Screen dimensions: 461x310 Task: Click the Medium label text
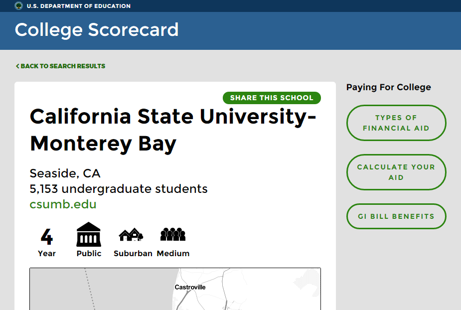point(173,254)
